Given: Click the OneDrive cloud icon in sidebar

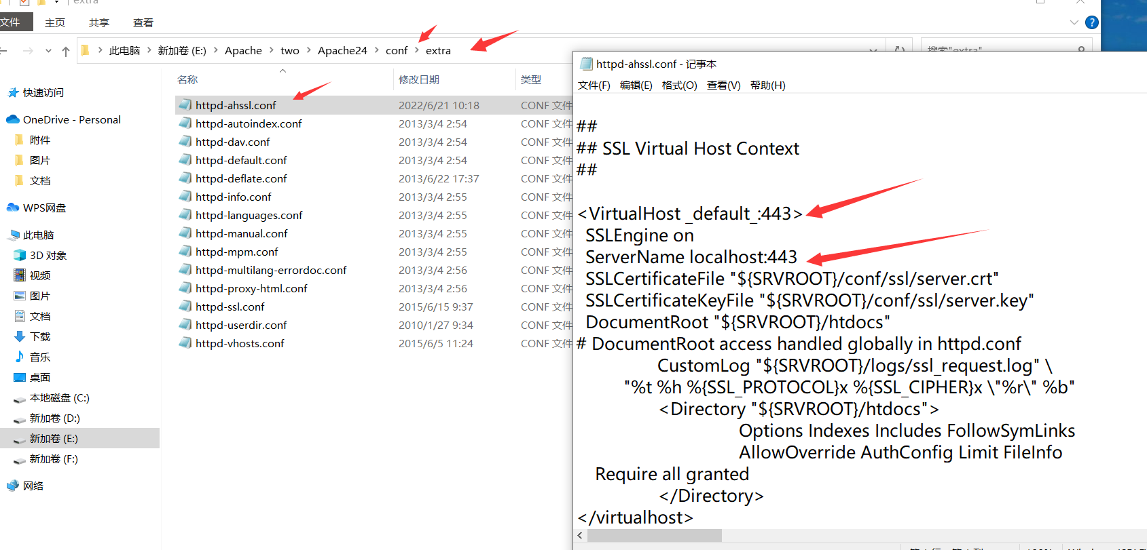Looking at the screenshot, I should click(x=13, y=119).
